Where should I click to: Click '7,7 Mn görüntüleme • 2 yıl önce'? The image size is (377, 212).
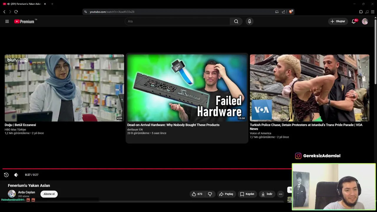(x=269, y=137)
